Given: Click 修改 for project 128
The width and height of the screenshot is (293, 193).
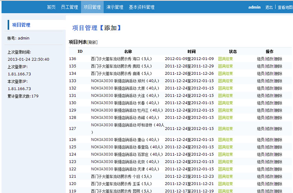Looking at the screenshot, I should (x=269, y=117).
